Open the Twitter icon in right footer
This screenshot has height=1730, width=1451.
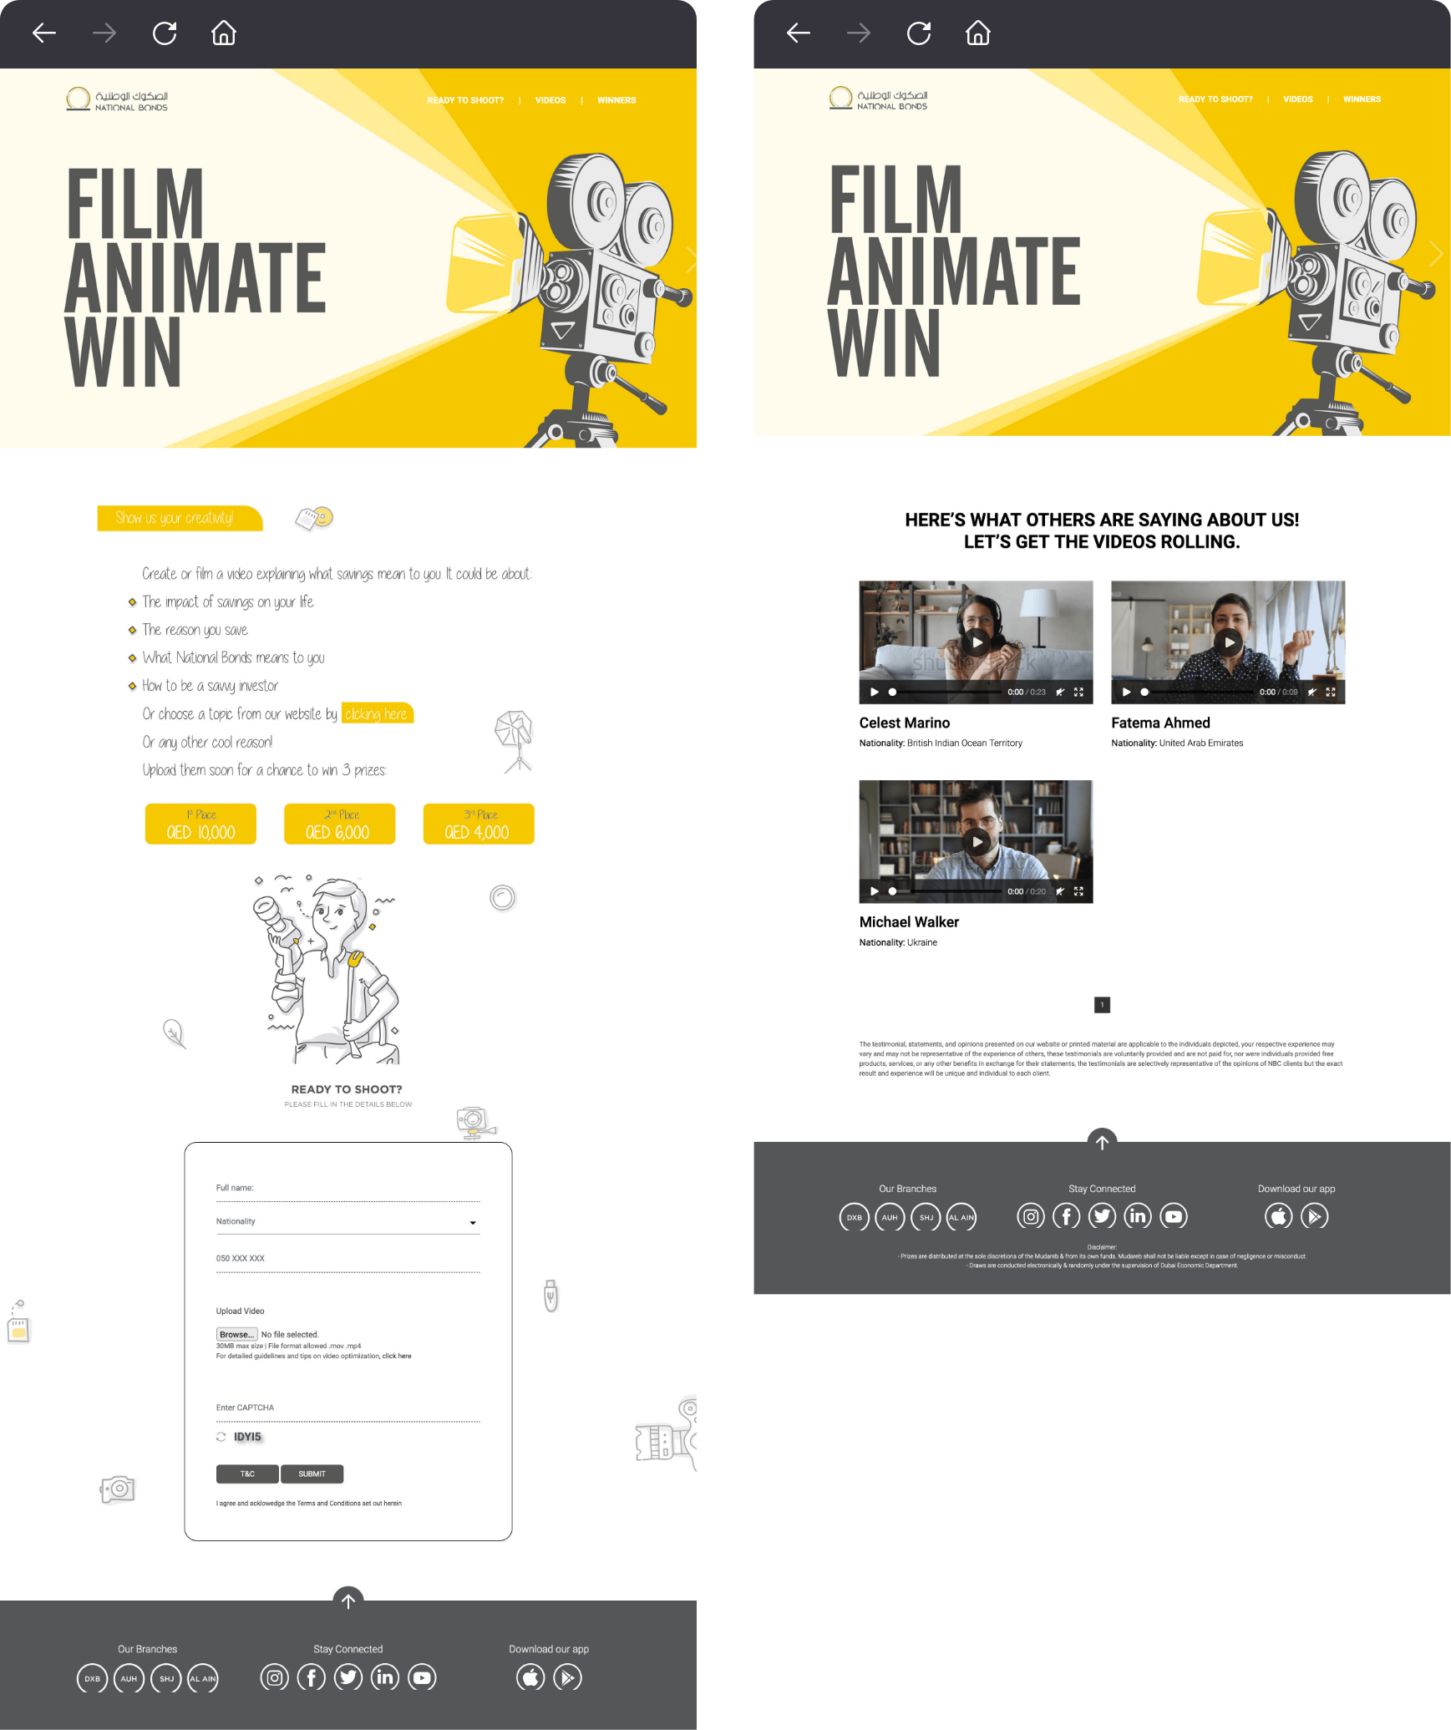click(1102, 1216)
